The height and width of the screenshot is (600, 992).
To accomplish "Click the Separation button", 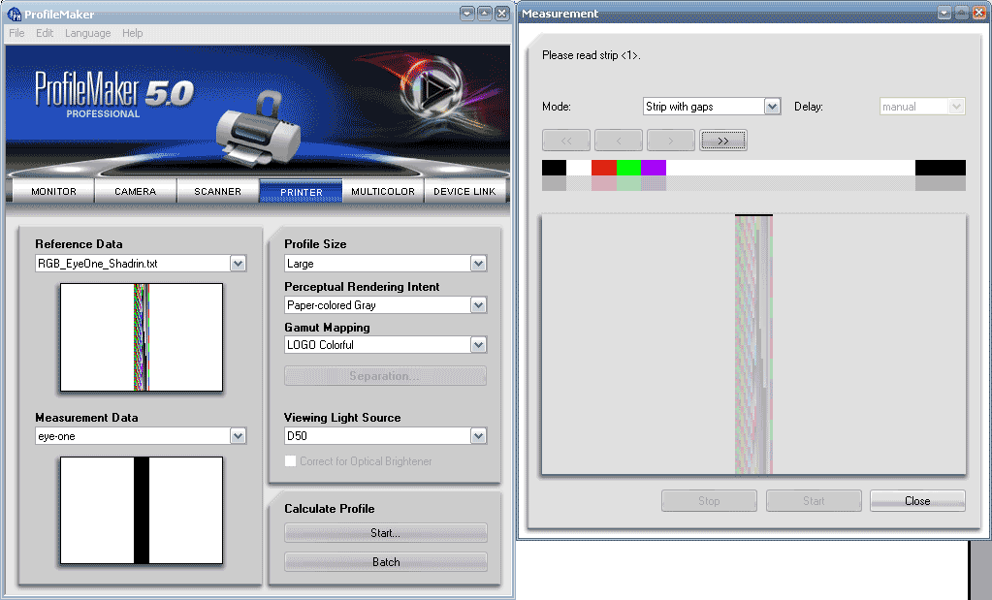I will 386,375.
